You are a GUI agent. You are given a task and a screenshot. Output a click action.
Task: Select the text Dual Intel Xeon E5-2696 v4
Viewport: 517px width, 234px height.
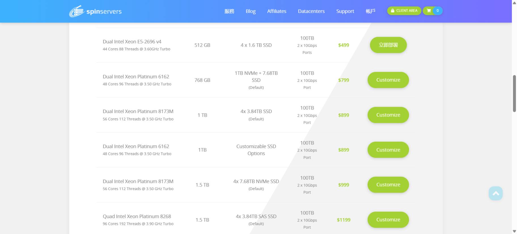(x=132, y=42)
